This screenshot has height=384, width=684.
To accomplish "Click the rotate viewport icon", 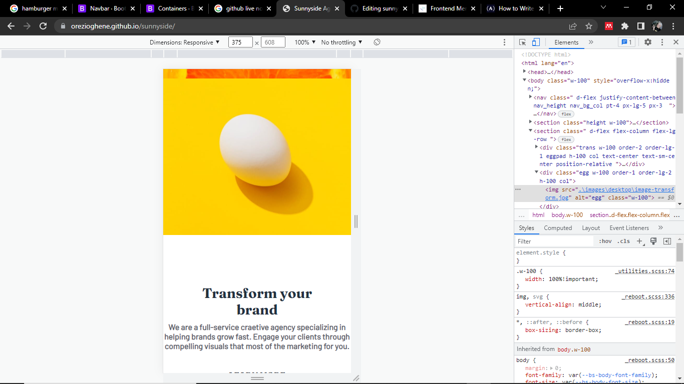I will click(377, 42).
